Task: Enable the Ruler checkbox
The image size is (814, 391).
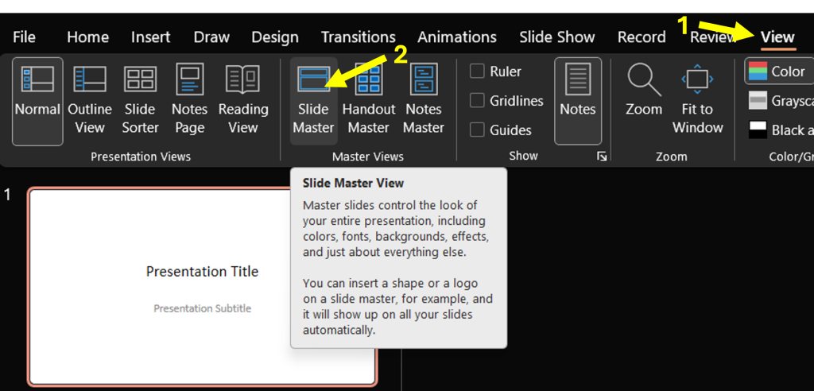Action: point(478,72)
